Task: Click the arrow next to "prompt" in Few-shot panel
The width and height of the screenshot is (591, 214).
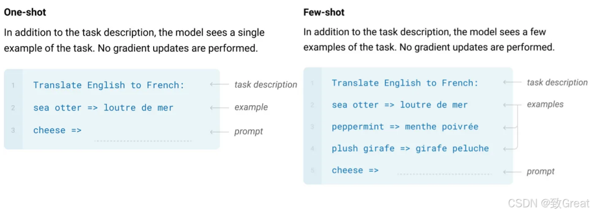Action: [x=512, y=172]
